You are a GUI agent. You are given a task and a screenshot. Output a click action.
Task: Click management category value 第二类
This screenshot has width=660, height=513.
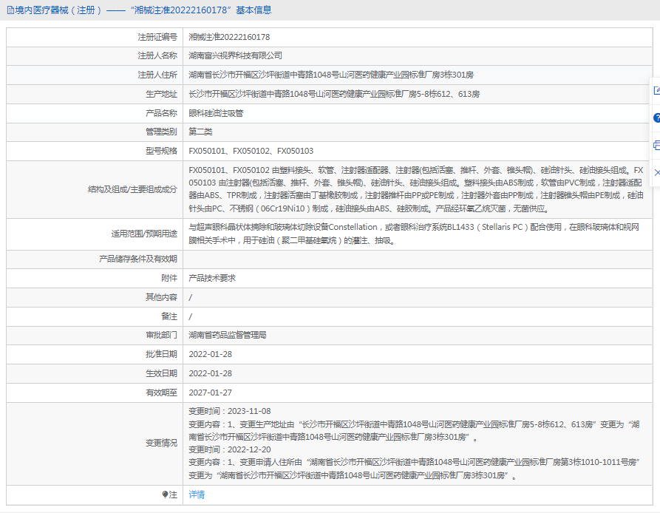(200, 132)
